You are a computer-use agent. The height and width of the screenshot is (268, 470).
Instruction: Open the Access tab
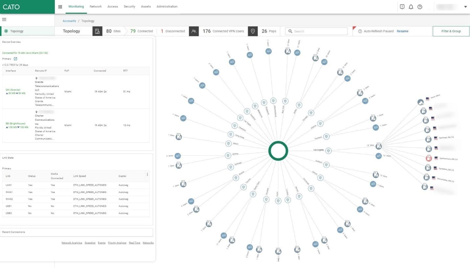tap(113, 7)
